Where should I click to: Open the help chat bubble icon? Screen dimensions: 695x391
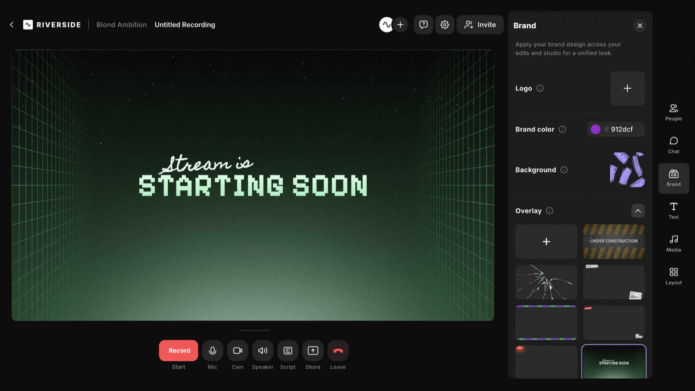(423, 25)
